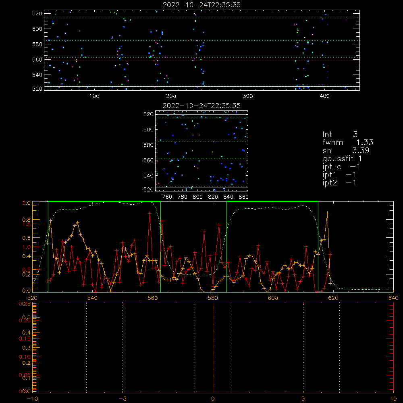The height and width of the screenshot is (403, 403).
Task: Click orange y-axis label 0.3 on bottom plot
Action: (27, 348)
